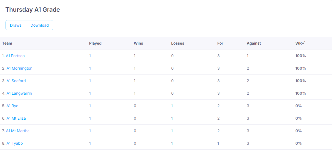Click the Against column header

click(x=254, y=43)
